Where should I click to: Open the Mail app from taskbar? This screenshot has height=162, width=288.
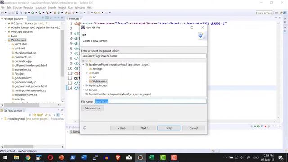(x=129, y=157)
